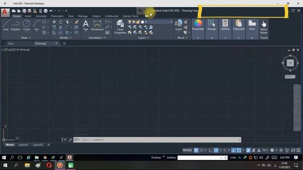The image size is (303, 170).
Task: Click the ViewCube Top face
Action: [290, 63]
